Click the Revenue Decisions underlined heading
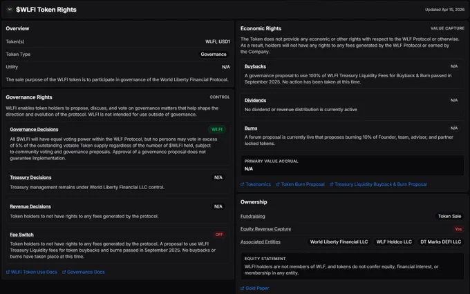 click(30, 206)
